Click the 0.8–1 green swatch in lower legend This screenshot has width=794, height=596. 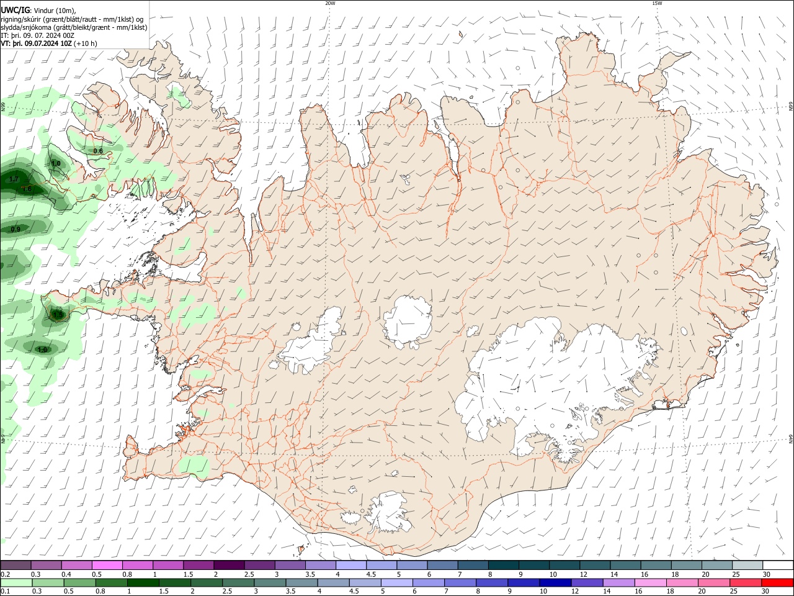point(111,582)
